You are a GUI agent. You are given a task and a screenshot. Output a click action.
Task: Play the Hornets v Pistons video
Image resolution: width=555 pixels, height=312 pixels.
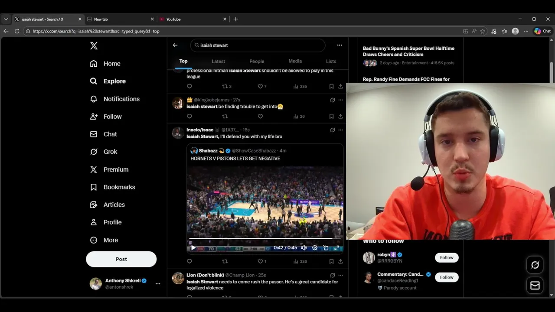(193, 248)
